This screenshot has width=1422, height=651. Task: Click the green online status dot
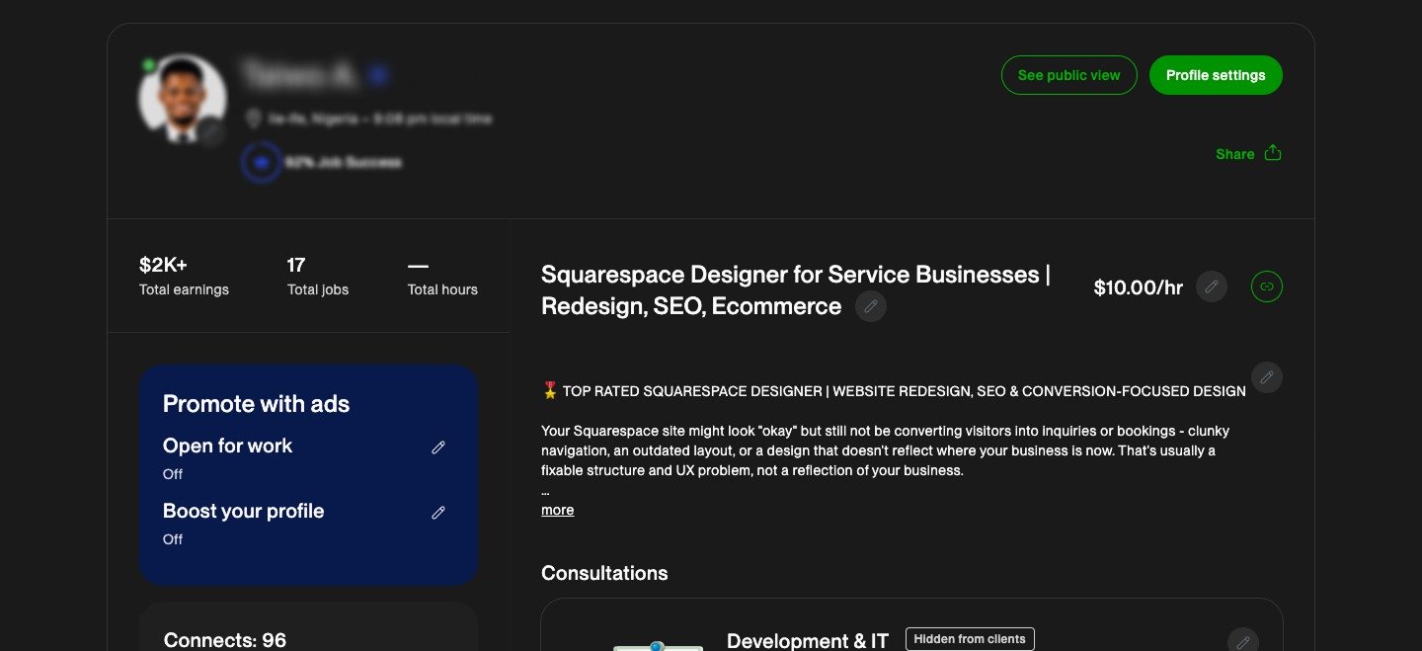[148, 65]
